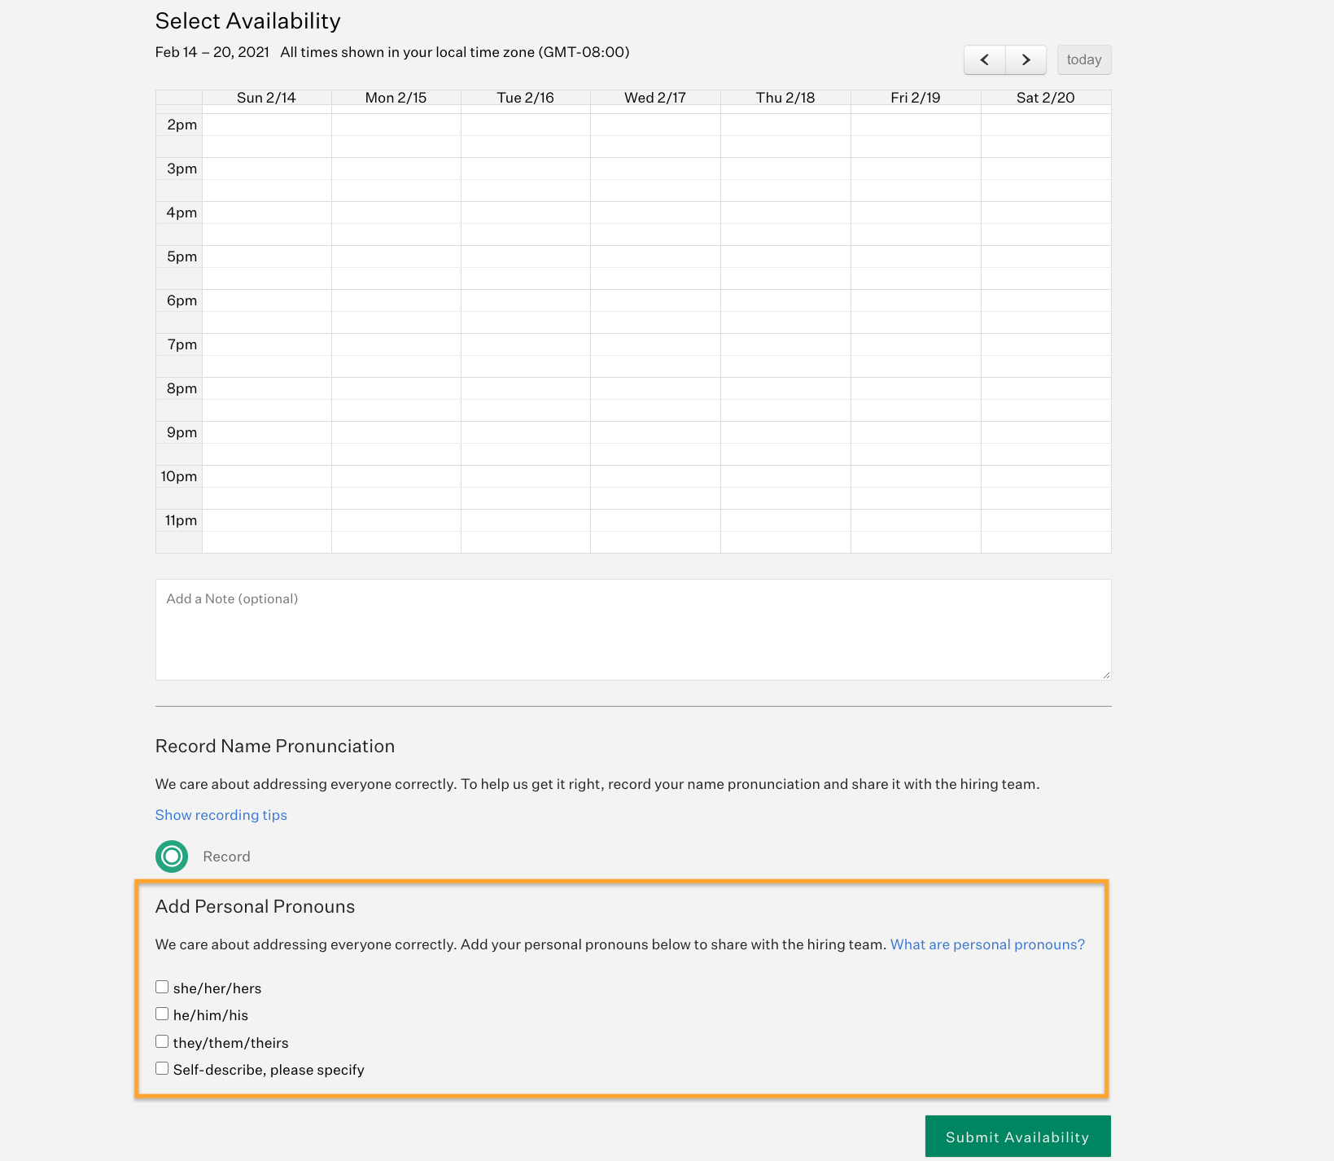This screenshot has width=1334, height=1161.
Task: Click the 3pm slot on Tue 2/16
Action: coord(526,169)
